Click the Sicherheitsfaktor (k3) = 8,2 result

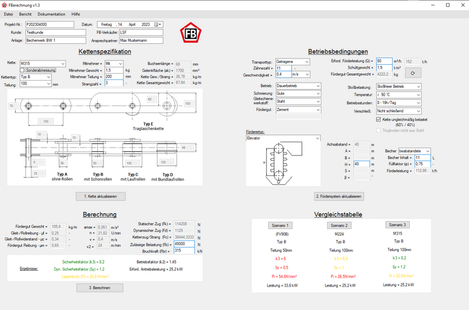tap(83, 262)
